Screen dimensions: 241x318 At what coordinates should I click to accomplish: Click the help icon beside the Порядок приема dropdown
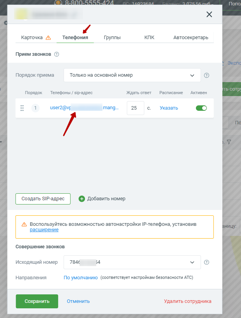pos(206,76)
